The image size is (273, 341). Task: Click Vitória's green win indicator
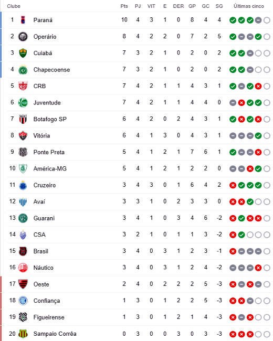pyautogui.click(x=258, y=136)
